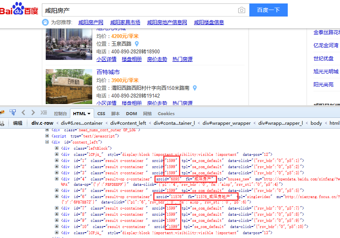The height and width of the screenshot is (238, 340).
Task: Open the HTML panel dropdown arrow
Action: coord(89,114)
